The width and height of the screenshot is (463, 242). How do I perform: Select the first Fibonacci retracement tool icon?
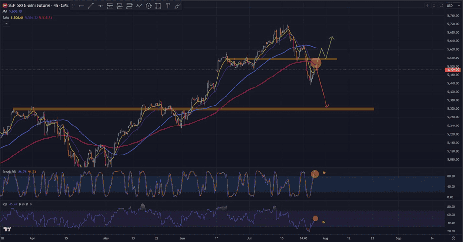coord(110,6)
